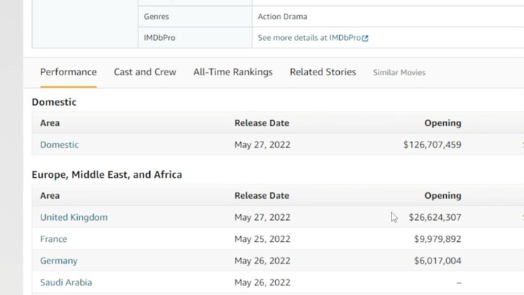524x295 pixels.
Task: Click the Europe, Middle East, and Africa heading
Action: (107, 175)
